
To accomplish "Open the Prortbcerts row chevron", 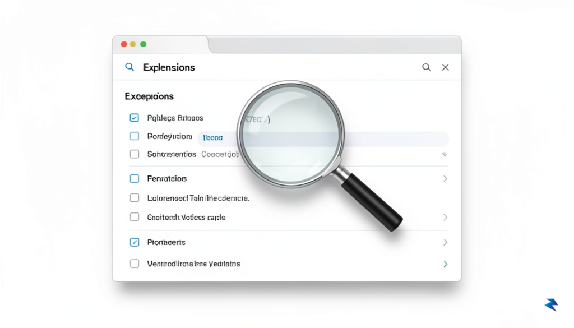I will pos(445,242).
